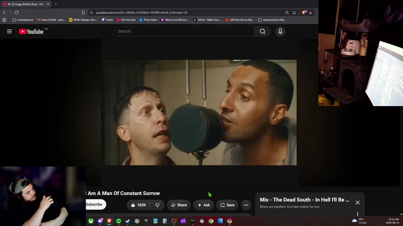The height and width of the screenshot is (226, 403).
Task: Save the video to a playlist
Action: point(227,205)
